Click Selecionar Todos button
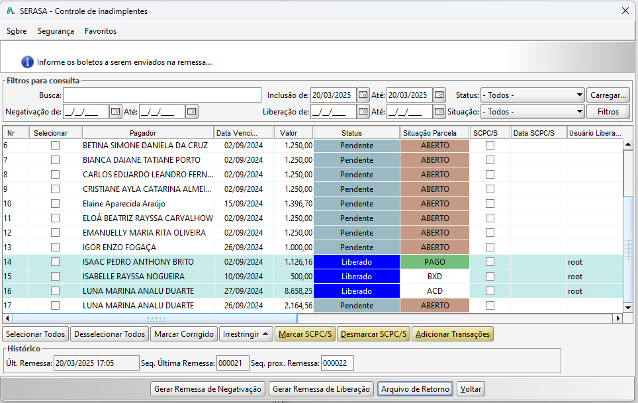 35,334
